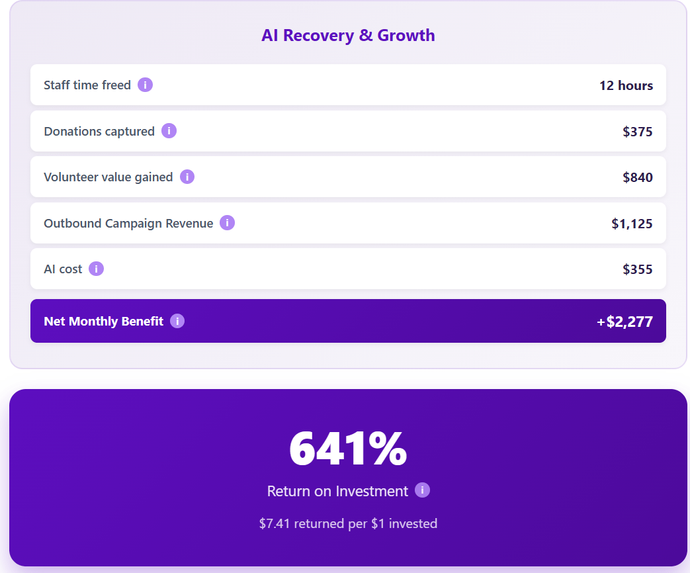Click the AI cost info icon

(97, 269)
